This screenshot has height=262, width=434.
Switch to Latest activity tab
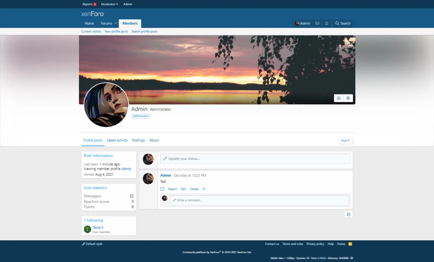point(117,140)
